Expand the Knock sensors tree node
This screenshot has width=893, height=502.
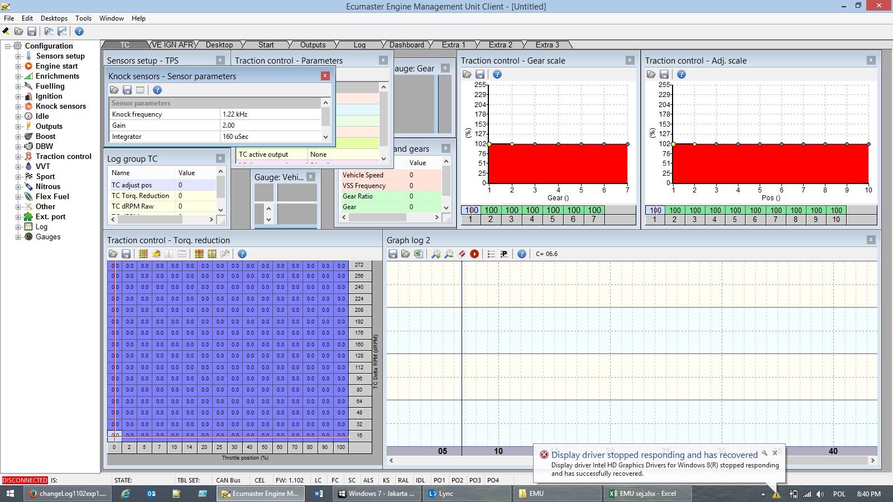(x=18, y=107)
